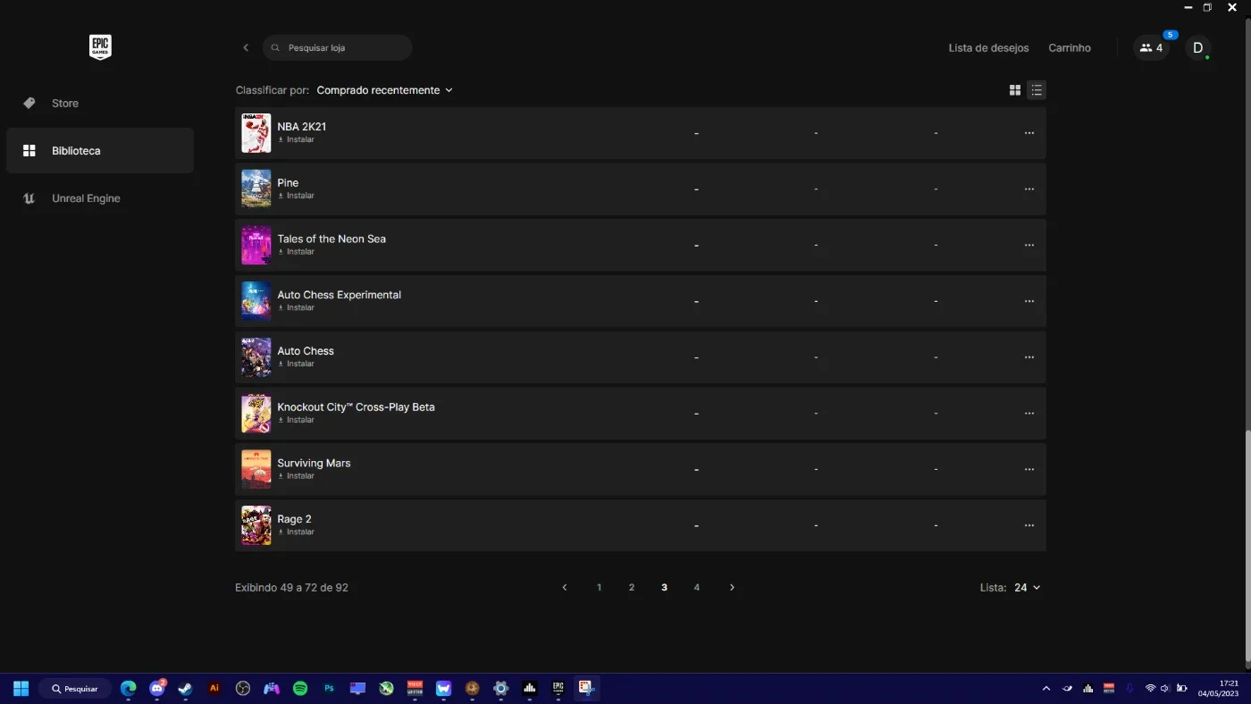The image size is (1251, 704).
Task: Open Wi-Fi network settings in tray
Action: point(1150,689)
